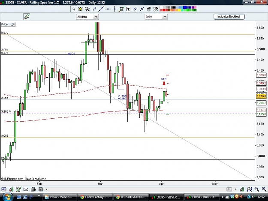
Task: Pick the dark green color swatch
Action: pos(196,10)
